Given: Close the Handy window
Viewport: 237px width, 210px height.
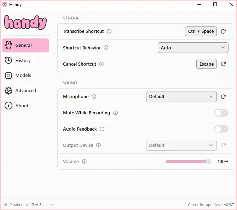Looking at the screenshot, I should click(231, 4).
